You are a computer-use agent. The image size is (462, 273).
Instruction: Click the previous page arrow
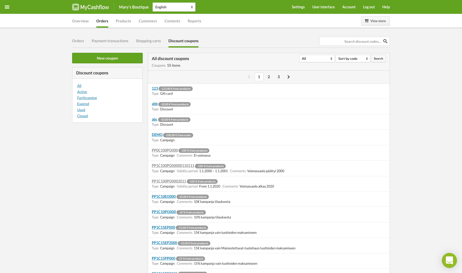[x=249, y=77]
